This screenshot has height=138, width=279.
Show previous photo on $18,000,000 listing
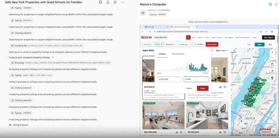145,70
